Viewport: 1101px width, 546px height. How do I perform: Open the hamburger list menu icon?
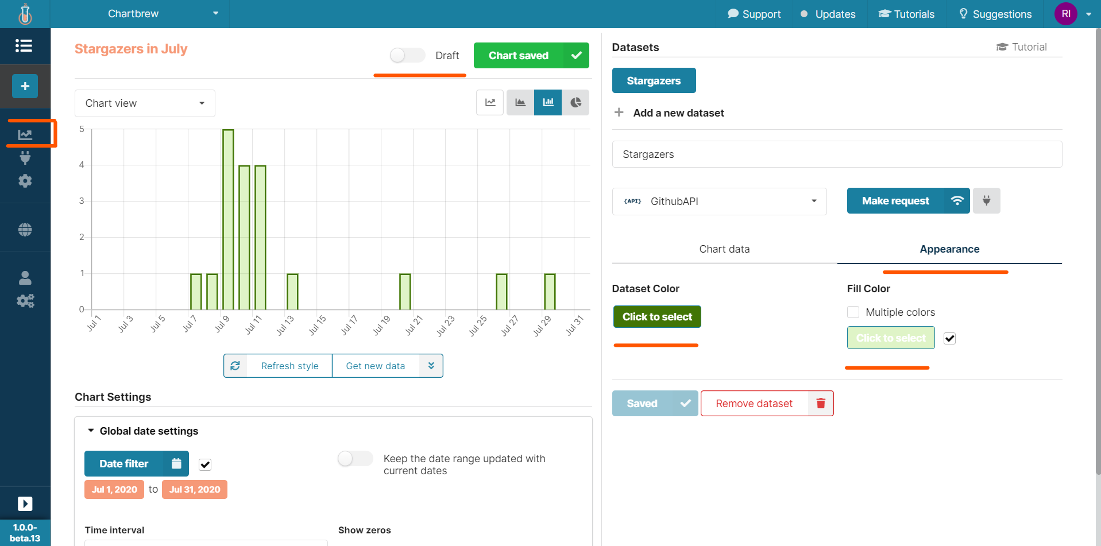click(24, 45)
